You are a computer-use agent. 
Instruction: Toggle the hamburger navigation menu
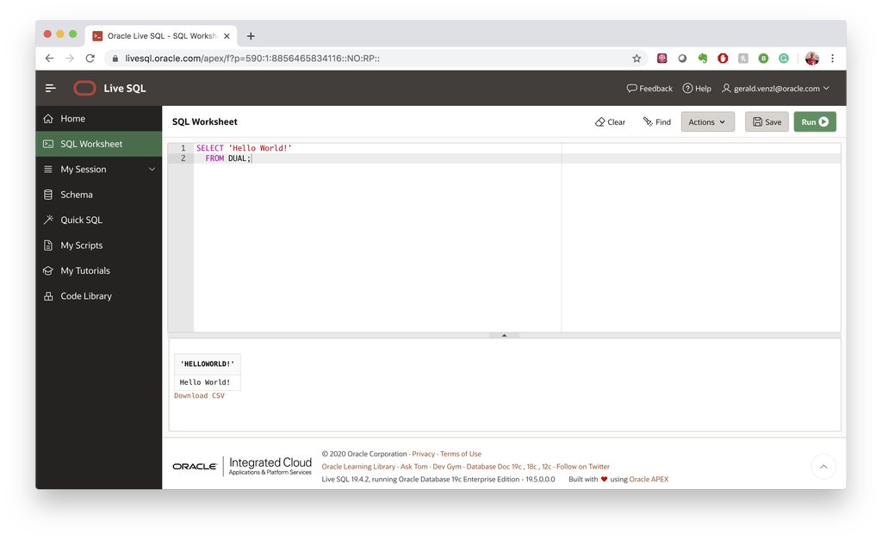[x=50, y=88]
